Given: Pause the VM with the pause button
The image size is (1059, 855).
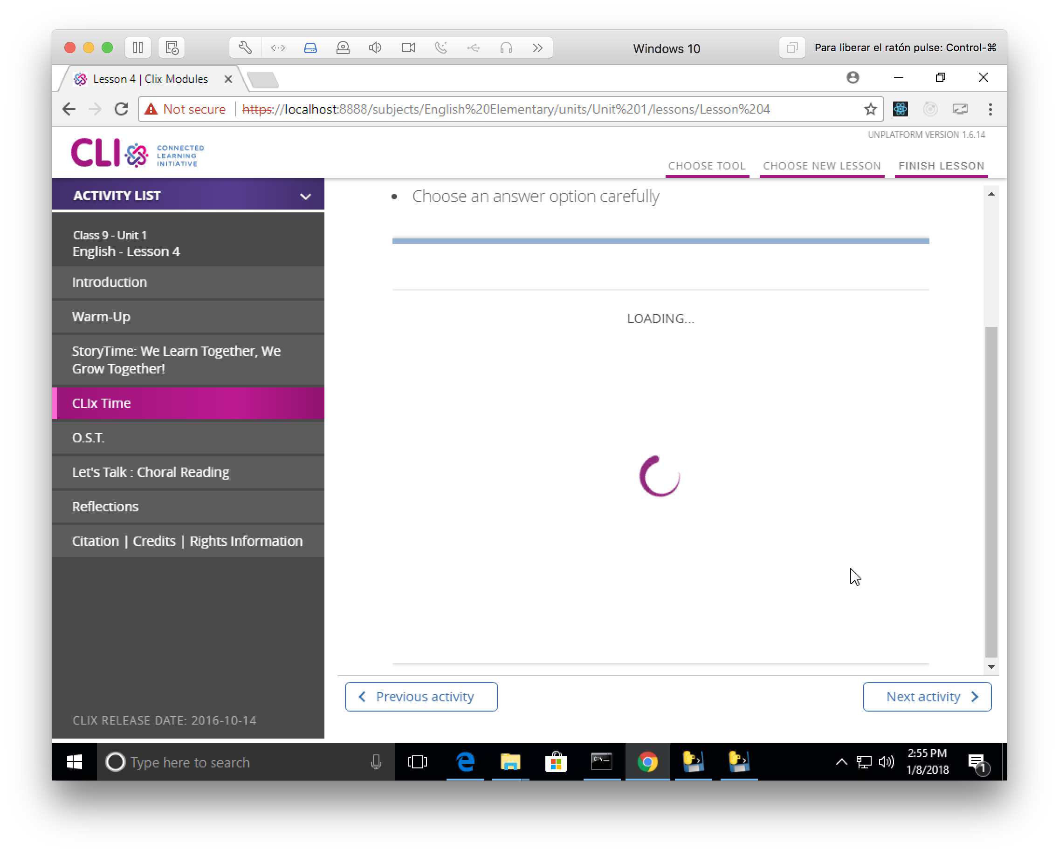Looking at the screenshot, I should 138,48.
